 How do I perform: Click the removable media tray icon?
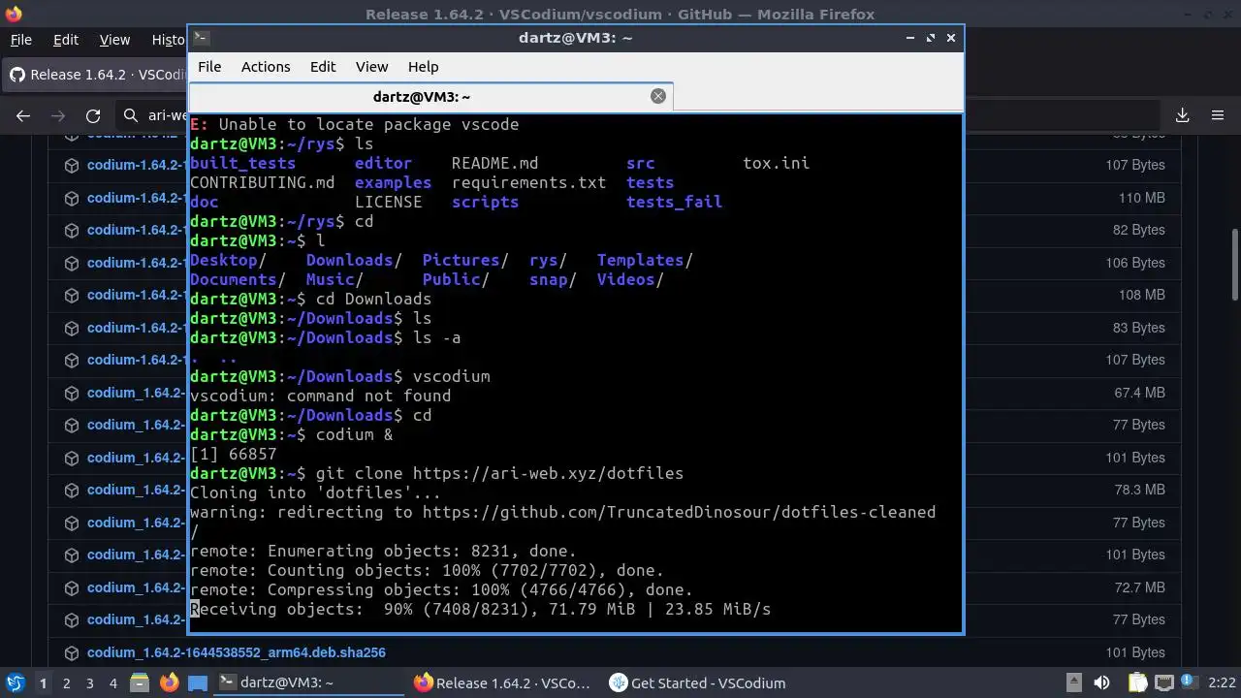point(1073,682)
